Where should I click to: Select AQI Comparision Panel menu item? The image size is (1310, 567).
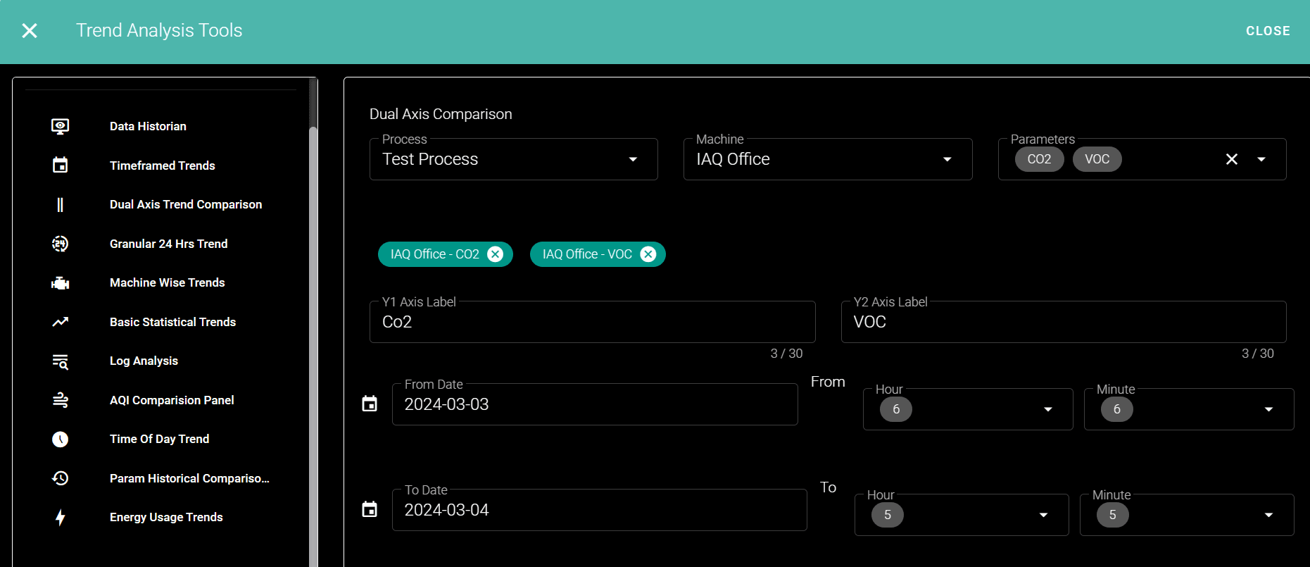(172, 400)
